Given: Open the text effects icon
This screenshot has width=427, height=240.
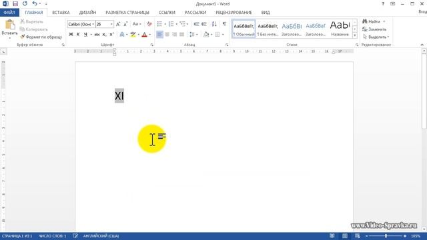Looking at the screenshot, I should 122,34.
